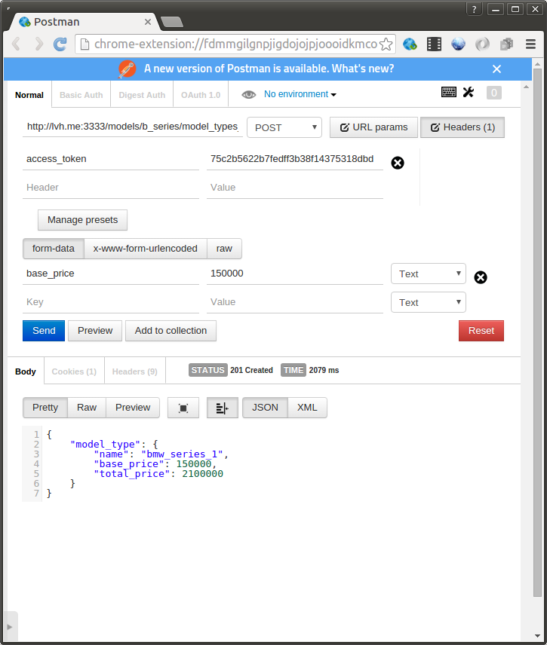This screenshot has height=645, width=547.
Task: Open Text type dropdown for empty Key row
Action: pos(429,302)
